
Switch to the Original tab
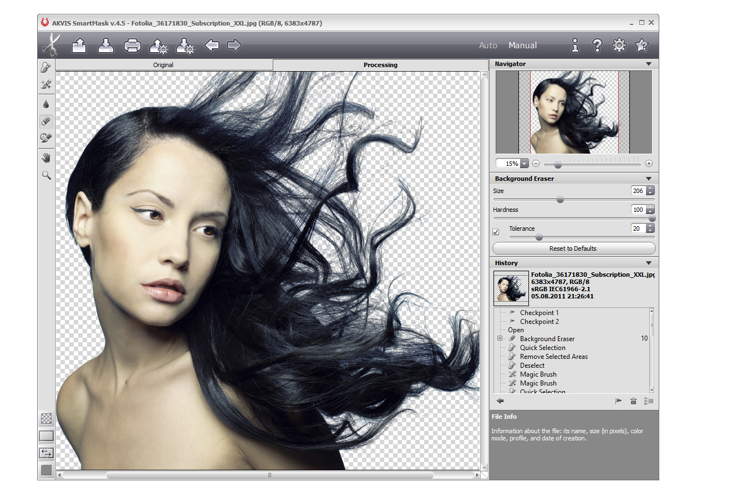click(x=163, y=65)
